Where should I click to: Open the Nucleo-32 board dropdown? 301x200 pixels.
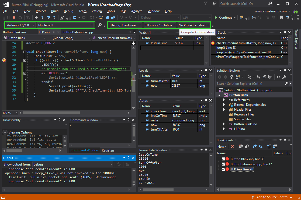pos(65,25)
